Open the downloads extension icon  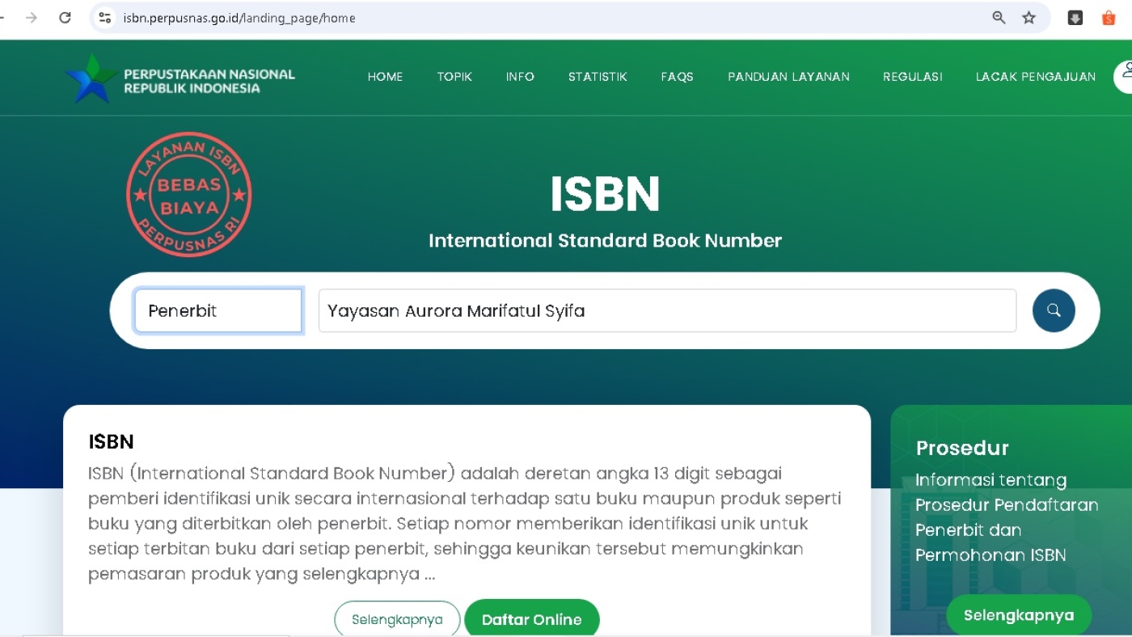click(x=1075, y=17)
